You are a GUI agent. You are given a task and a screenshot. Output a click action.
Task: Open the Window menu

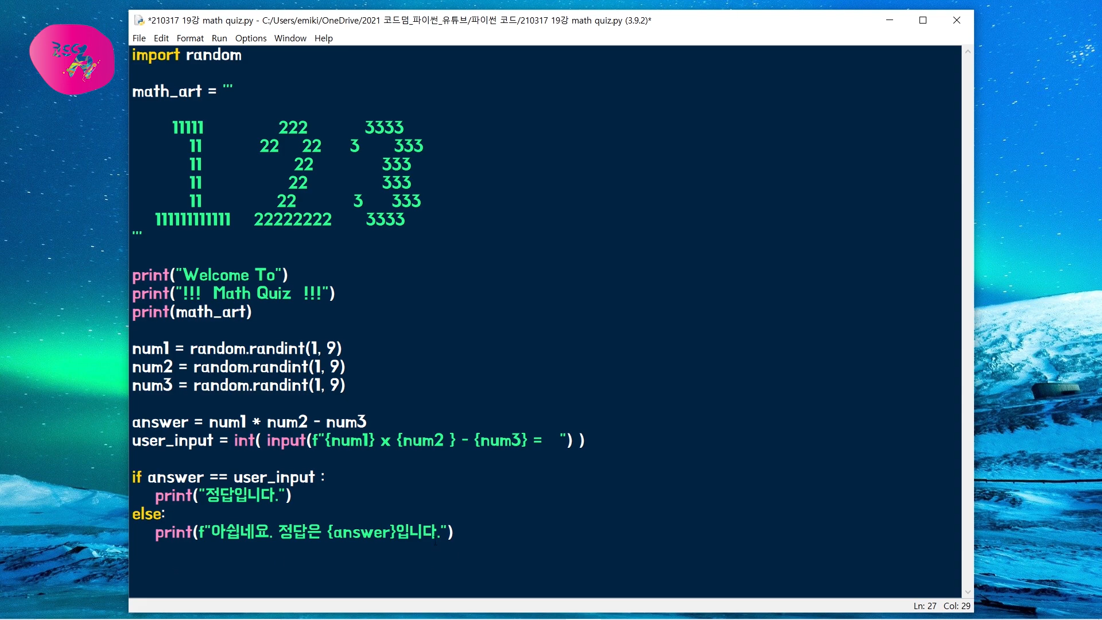click(x=290, y=38)
